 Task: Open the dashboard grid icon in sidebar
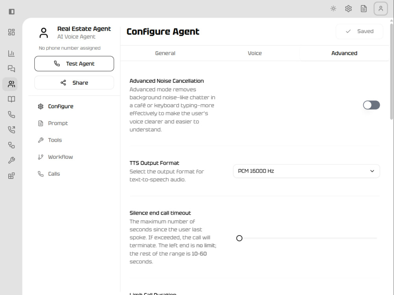pyautogui.click(x=11, y=32)
